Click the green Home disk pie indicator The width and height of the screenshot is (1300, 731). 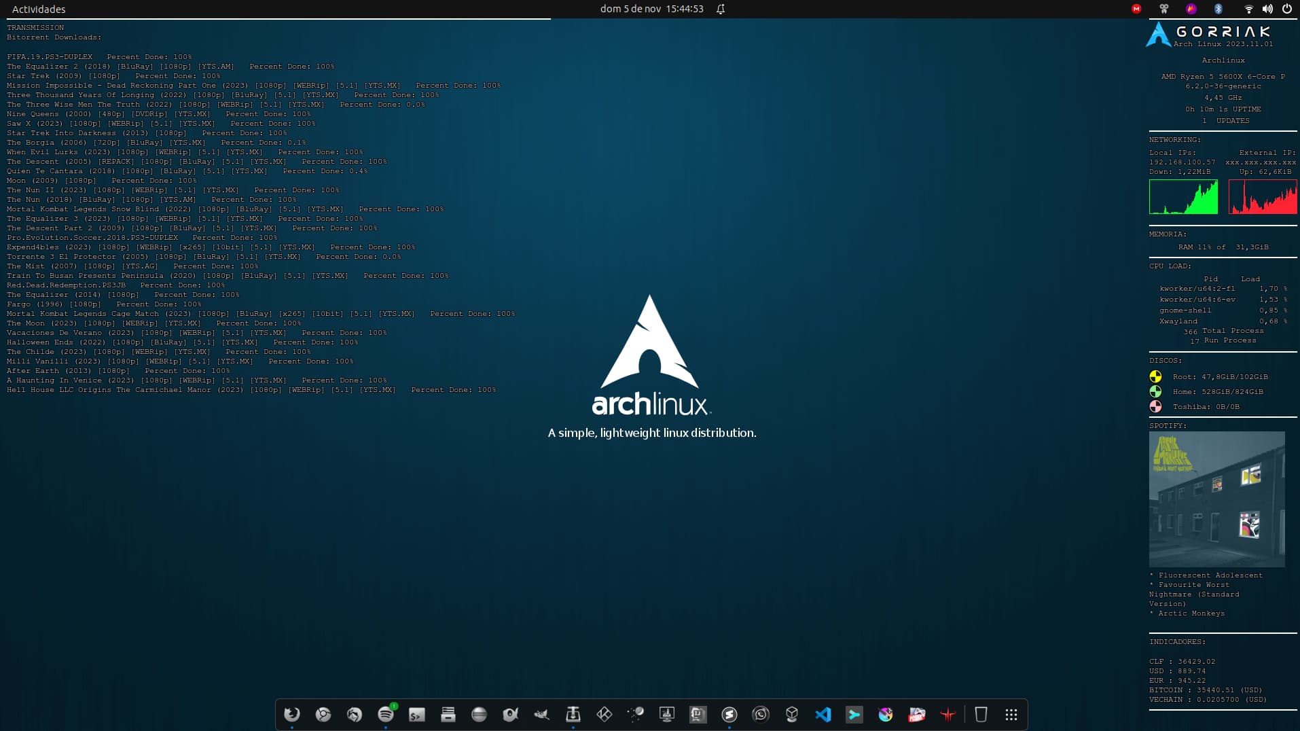coord(1155,391)
